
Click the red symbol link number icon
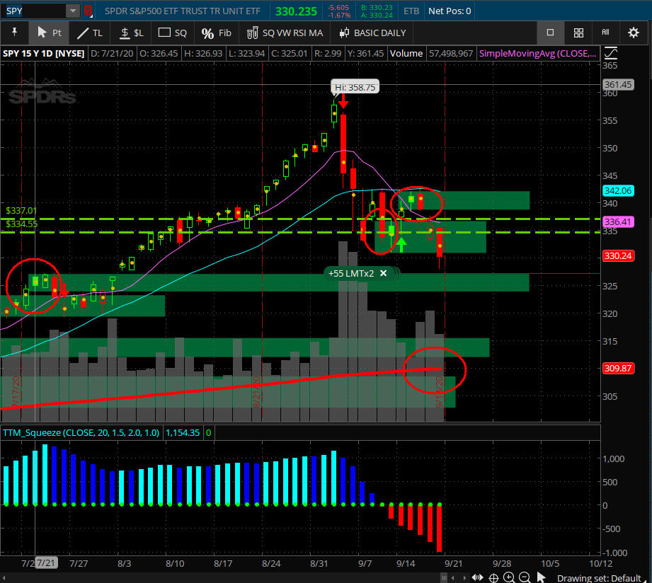click(88, 11)
